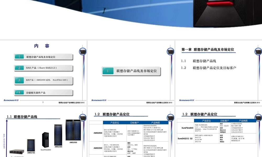Click the AMS2500 row label in positioning table

pyautogui.click(x=98, y=133)
